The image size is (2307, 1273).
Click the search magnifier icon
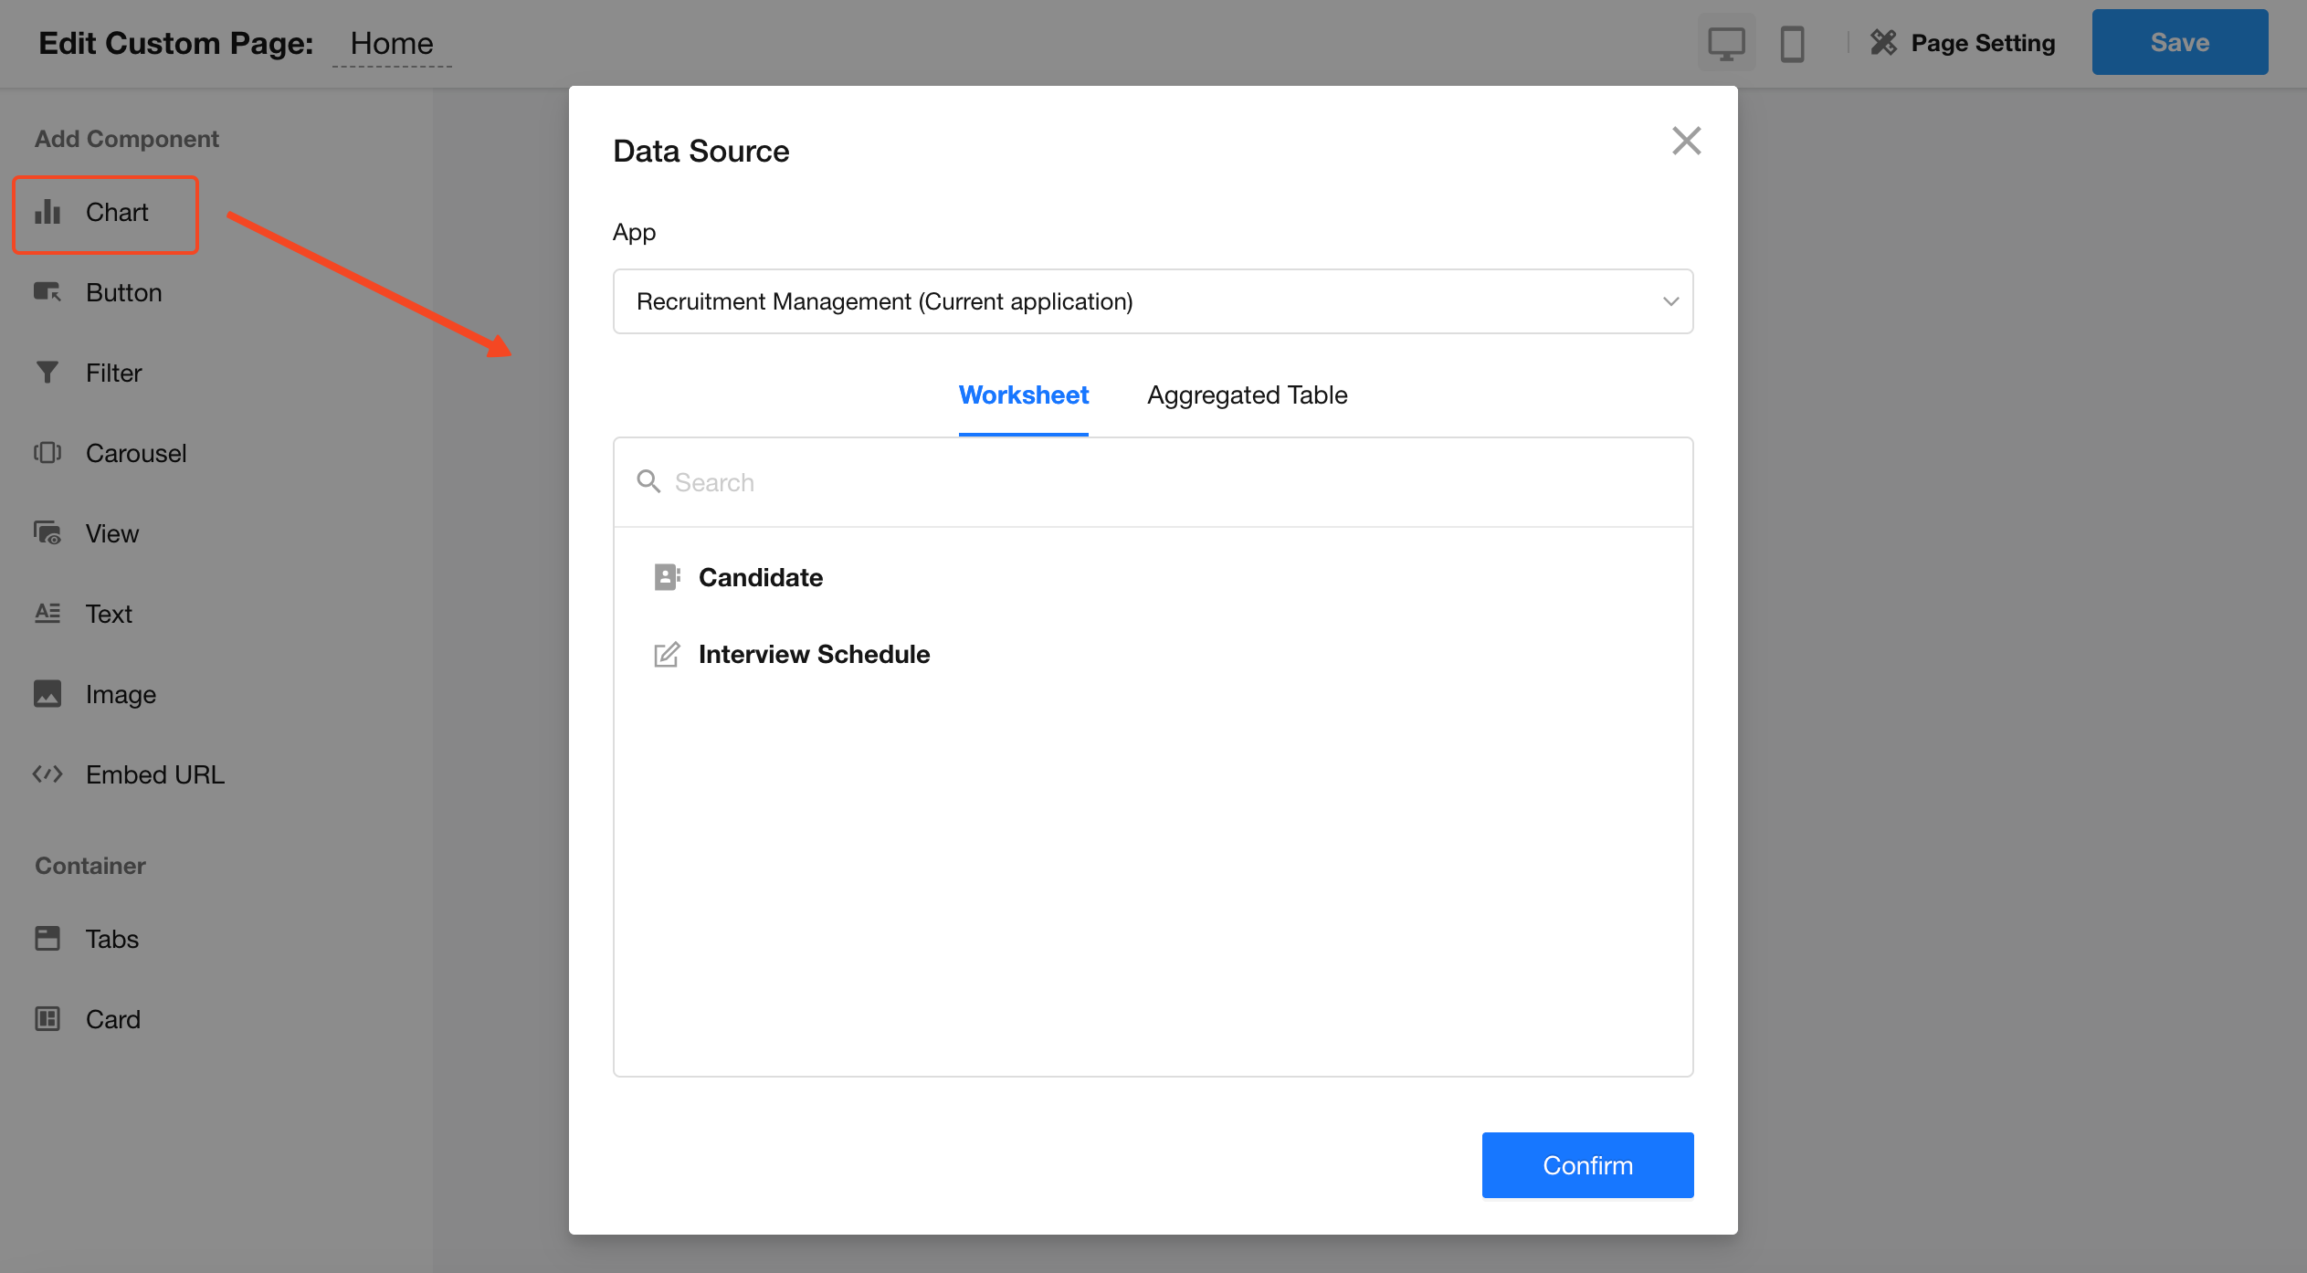[648, 481]
